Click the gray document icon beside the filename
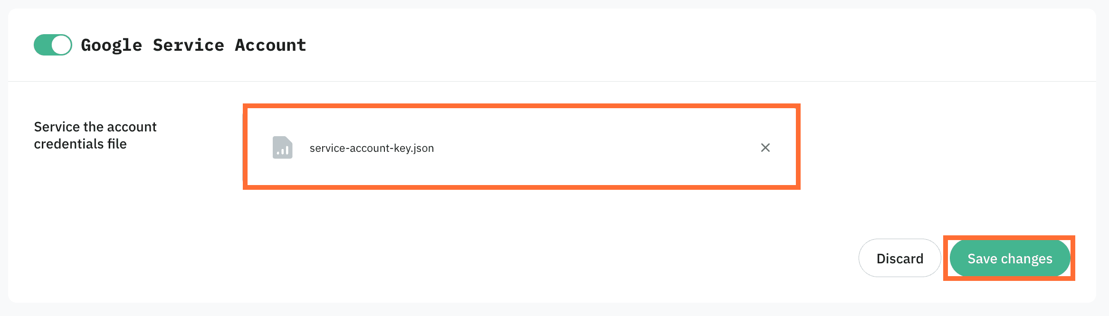1109x316 pixels. 282,148
